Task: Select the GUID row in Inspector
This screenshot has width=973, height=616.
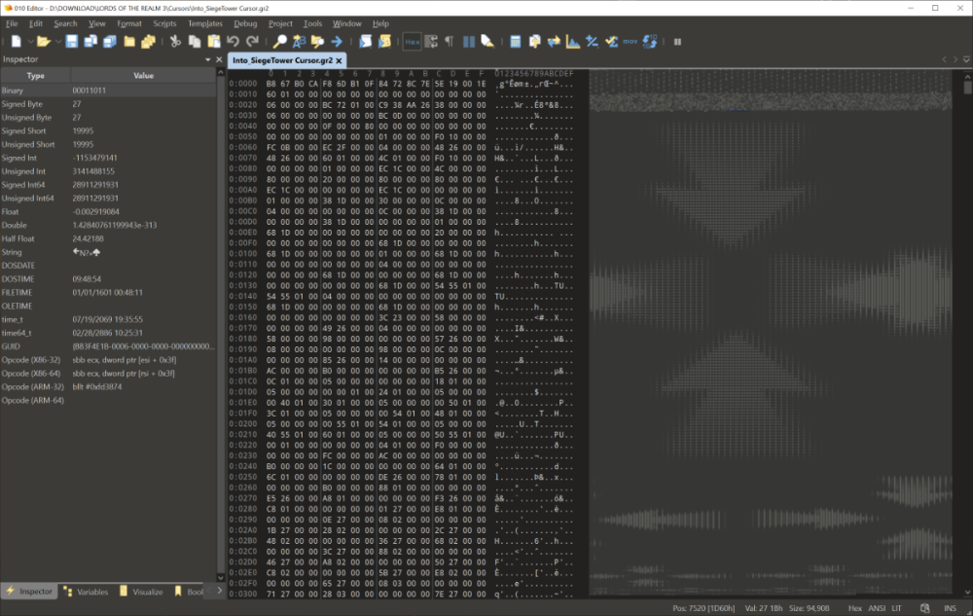Action: (108, 346)
